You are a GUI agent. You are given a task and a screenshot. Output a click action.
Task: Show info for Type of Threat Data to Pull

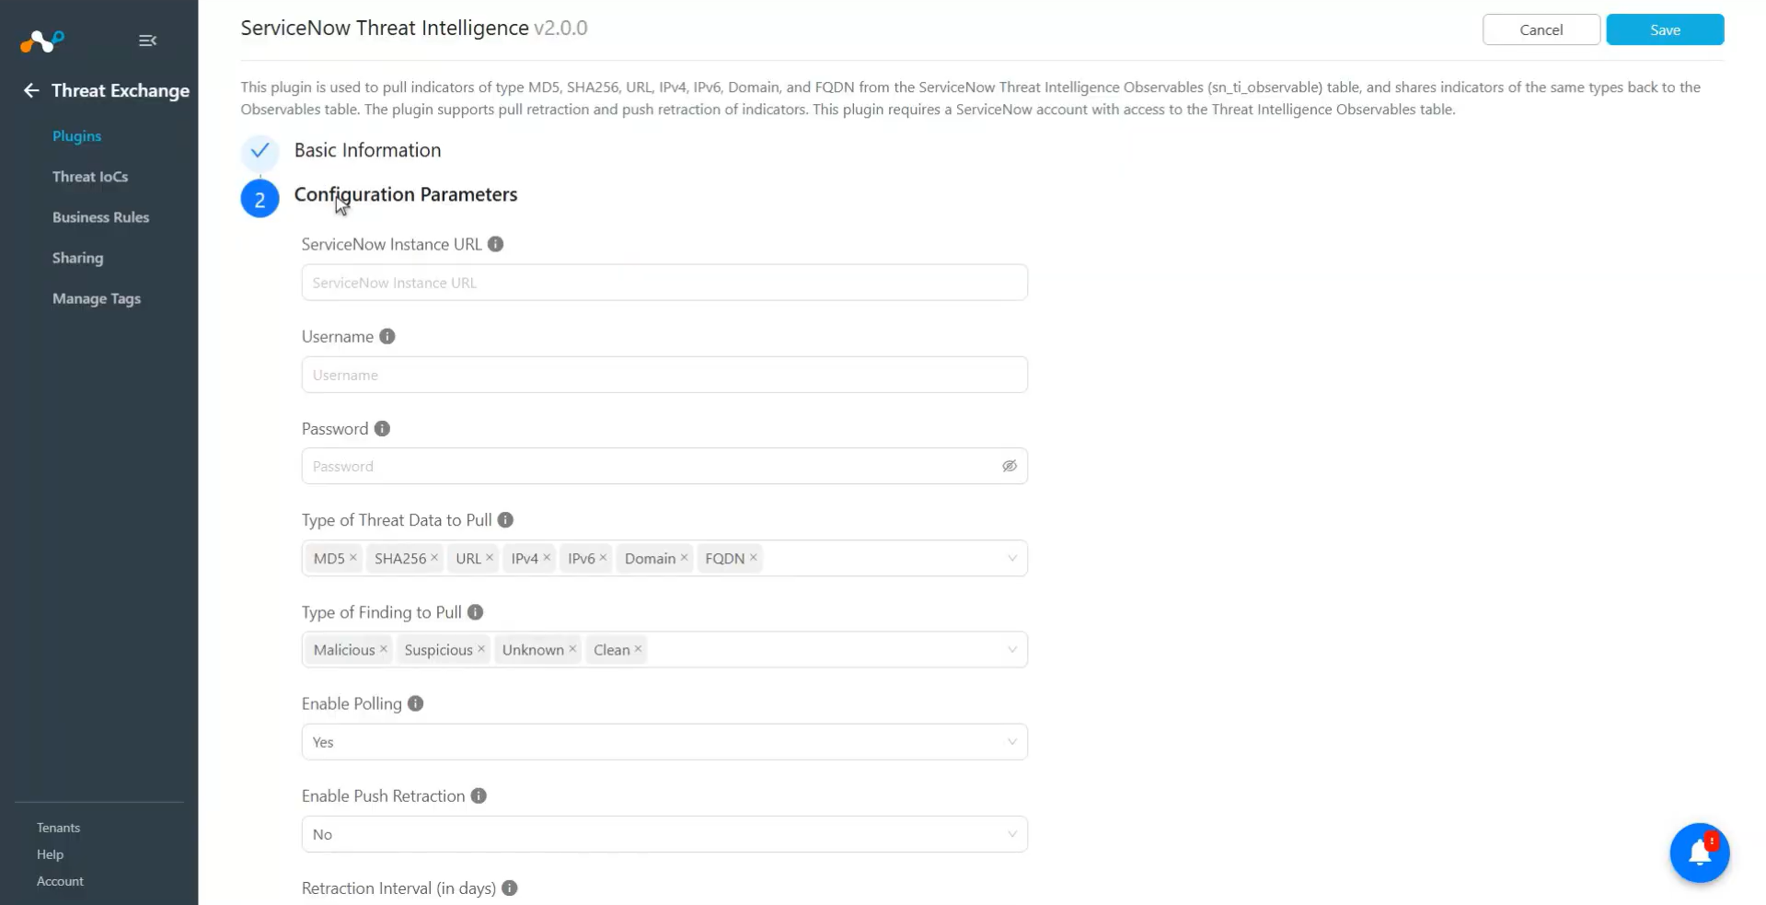(x=505, y=520)
